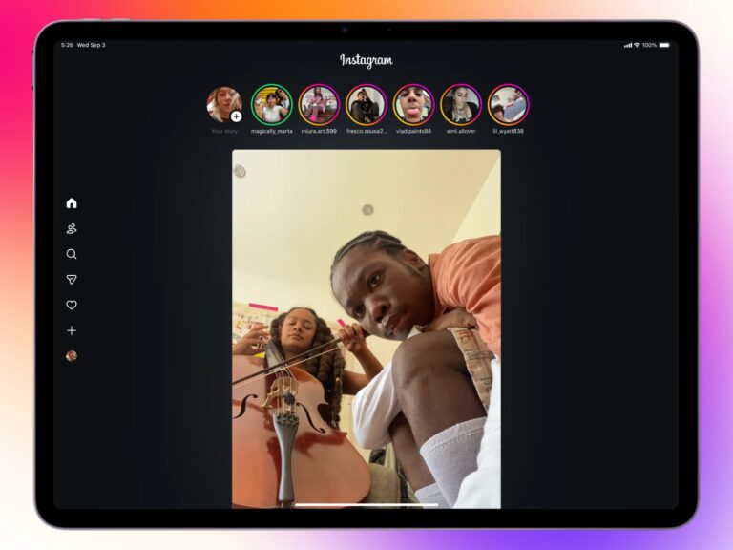
Task: Tap the home indicator bar at bottom
Action: coord(366,504)
